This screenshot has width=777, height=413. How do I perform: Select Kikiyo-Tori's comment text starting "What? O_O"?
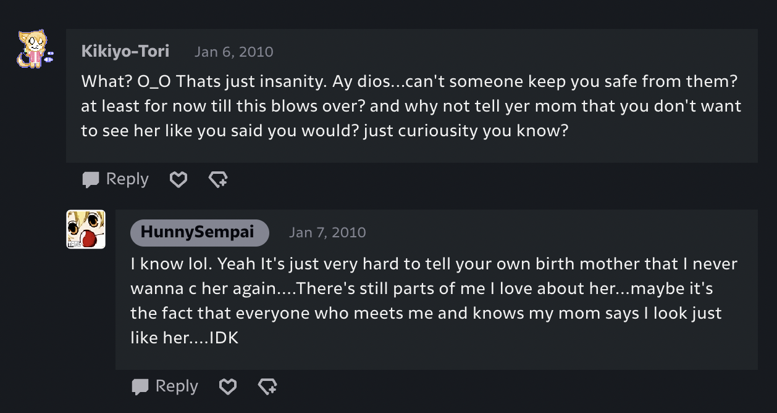[411, 107]
